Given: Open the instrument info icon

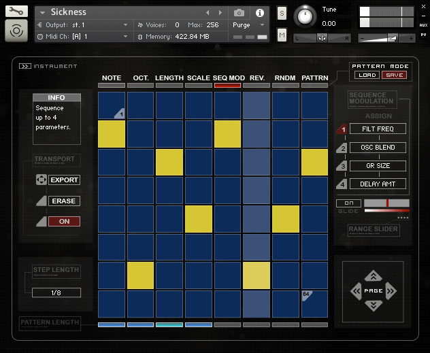Looking at the screenshot, I should tap(259, 13).
